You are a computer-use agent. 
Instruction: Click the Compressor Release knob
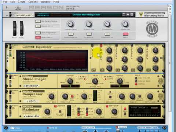pyautogui.click(x=132, y=96)
